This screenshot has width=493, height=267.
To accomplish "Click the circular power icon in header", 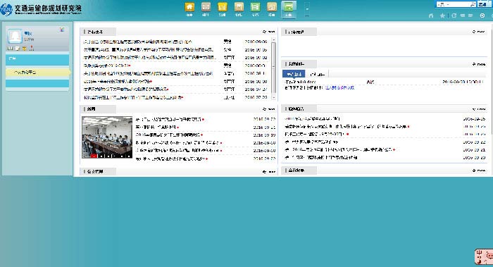I will [x=482, y=15].
